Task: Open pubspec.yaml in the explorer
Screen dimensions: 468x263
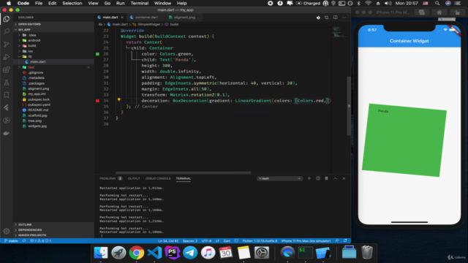Action: pos(39,104)
